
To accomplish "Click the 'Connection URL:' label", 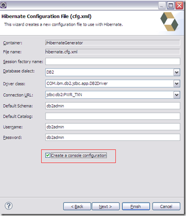I will (x=18, y=95).
